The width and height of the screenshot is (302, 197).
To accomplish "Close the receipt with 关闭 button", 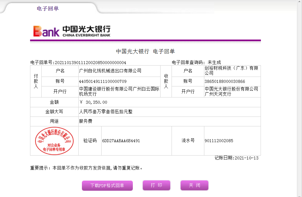I will tap(194, 185).
